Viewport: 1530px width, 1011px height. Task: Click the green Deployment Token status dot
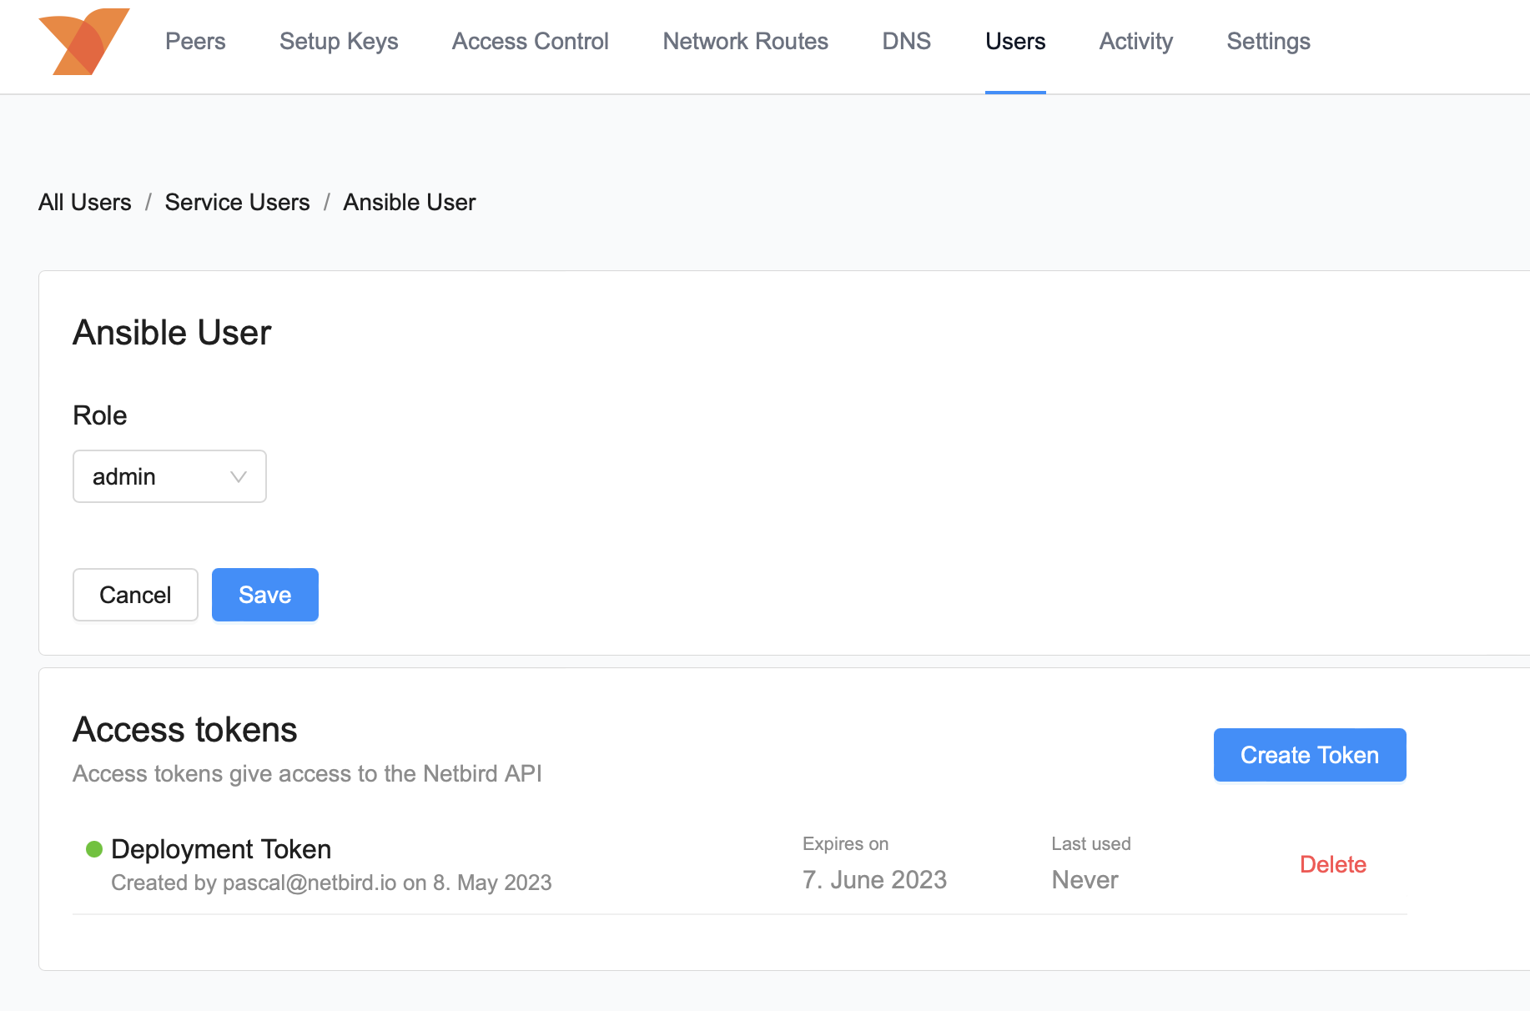(94, 849)
